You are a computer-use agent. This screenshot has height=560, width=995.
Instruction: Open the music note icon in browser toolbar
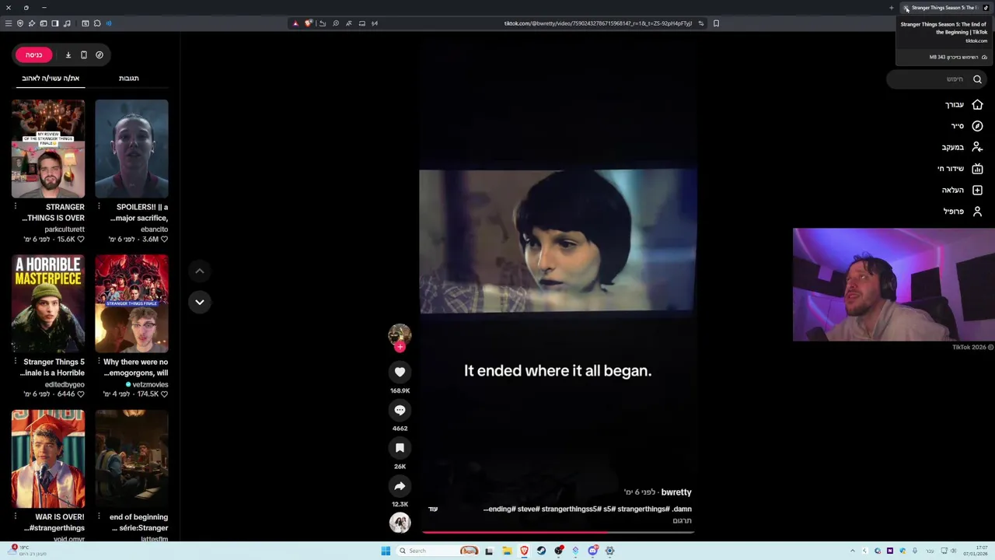tap(67, 23)
